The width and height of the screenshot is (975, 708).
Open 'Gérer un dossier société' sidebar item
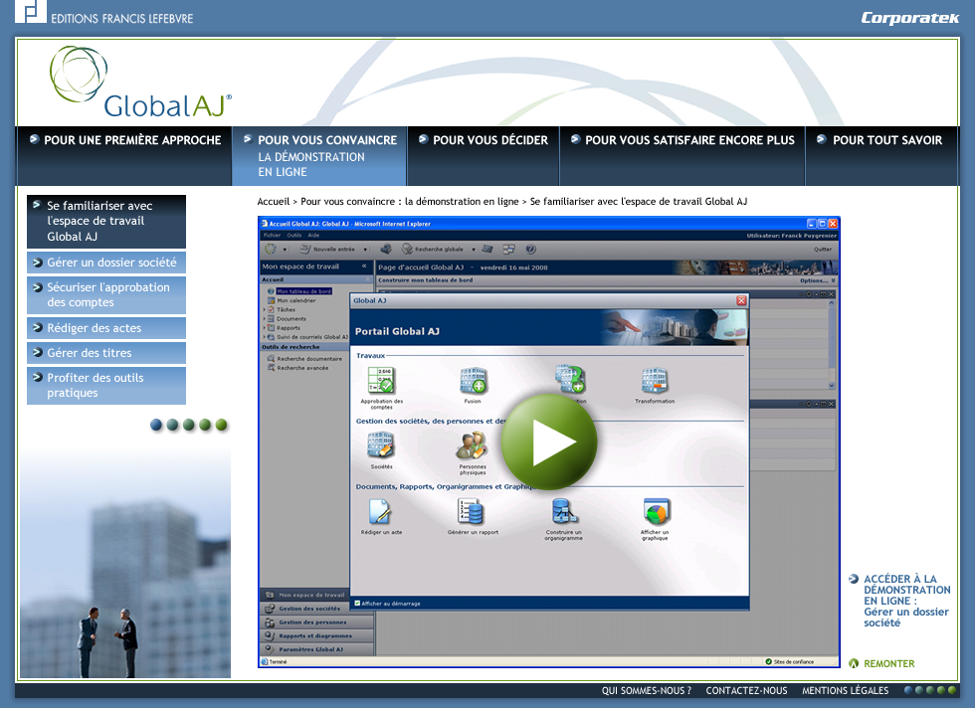point(106,263)
